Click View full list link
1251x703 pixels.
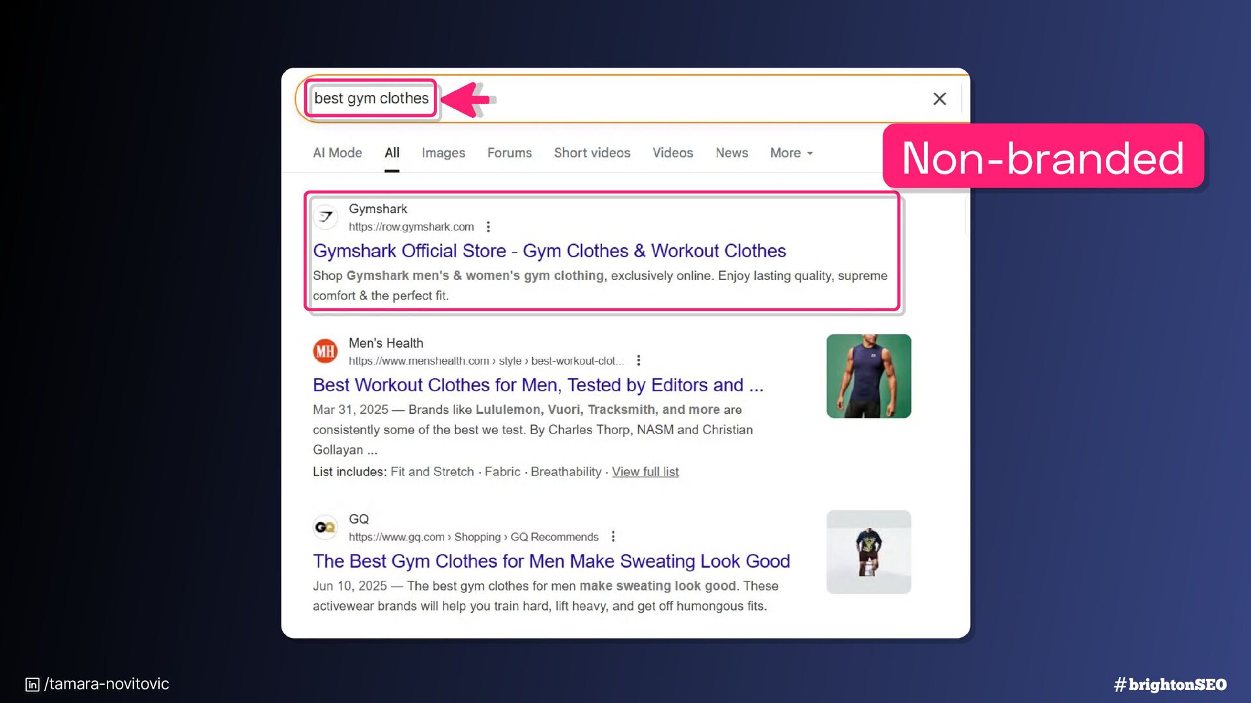644,472
